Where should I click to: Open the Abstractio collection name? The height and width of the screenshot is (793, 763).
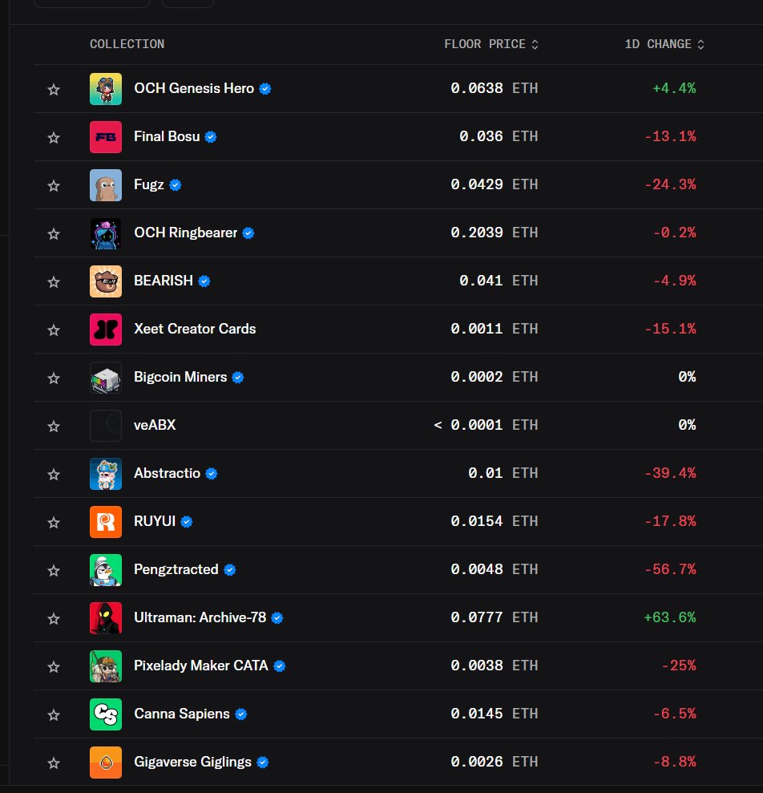tap(167, 473)
